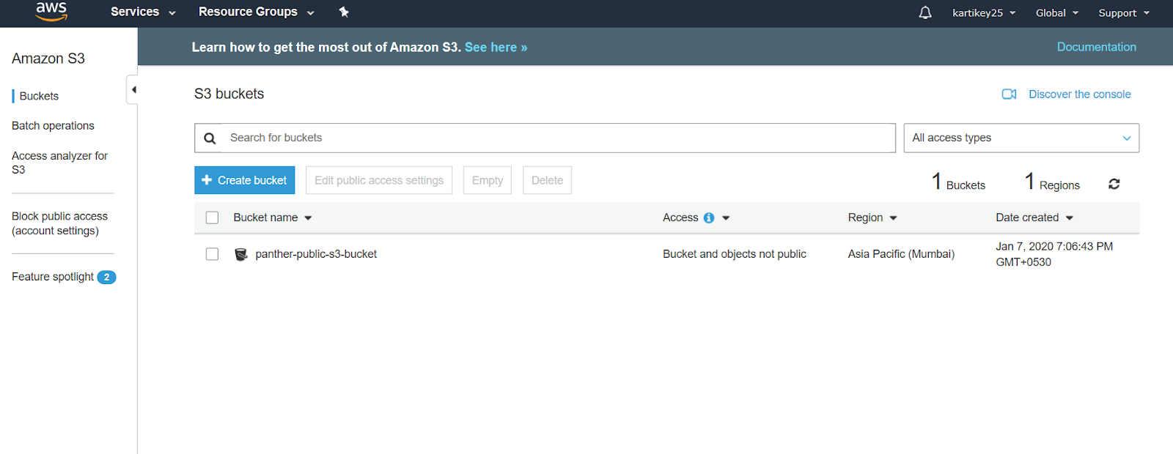Image resolution: width=1173 pixels, height=454 pixels.
Task: Click the '1 Buckets' count text
Action: 958,182
